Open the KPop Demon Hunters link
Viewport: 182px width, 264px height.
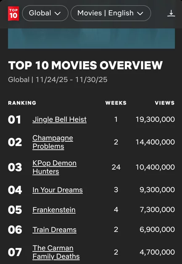coord(55,167)
